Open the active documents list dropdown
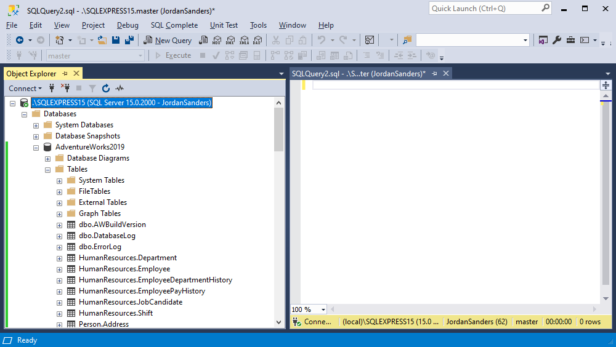The width and height of the screenshot is (616, 347). [608, 73]
